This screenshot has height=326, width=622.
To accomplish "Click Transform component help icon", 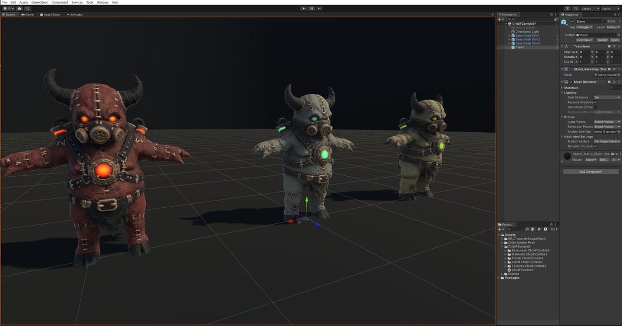I will 609,46.
